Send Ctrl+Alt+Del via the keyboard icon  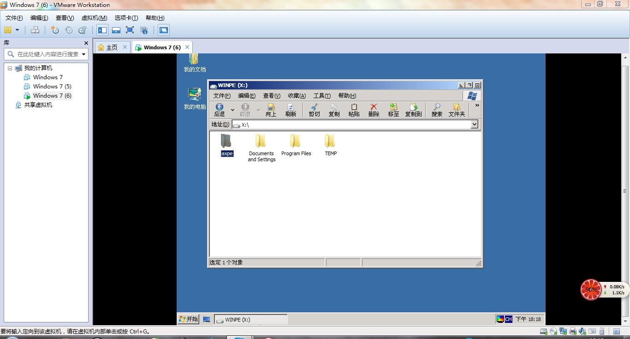pos(35,30)
